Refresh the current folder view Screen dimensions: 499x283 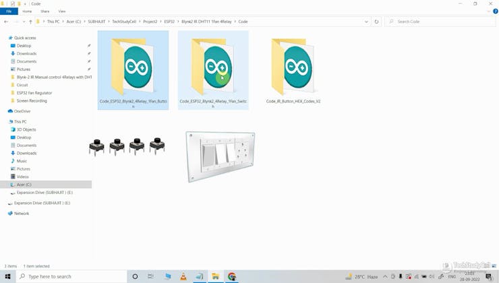coord(376,22)
